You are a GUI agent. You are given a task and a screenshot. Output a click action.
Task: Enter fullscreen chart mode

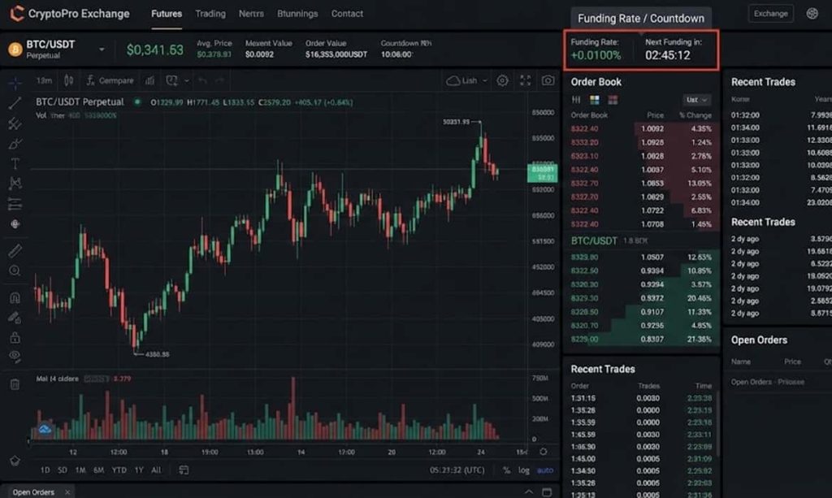[x=526, y=80]
